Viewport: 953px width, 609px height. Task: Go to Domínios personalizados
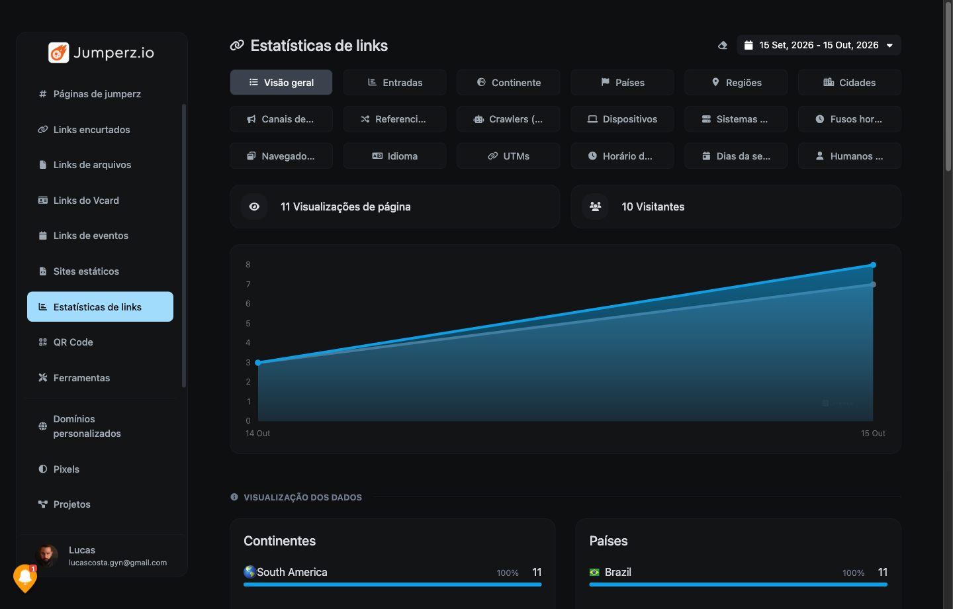pos(100,426)
